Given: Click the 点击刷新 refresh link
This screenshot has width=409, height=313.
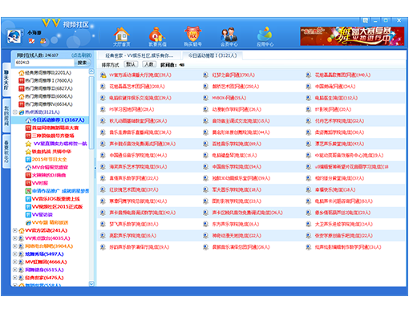Looking at the screenshot, I should [82, 55].
